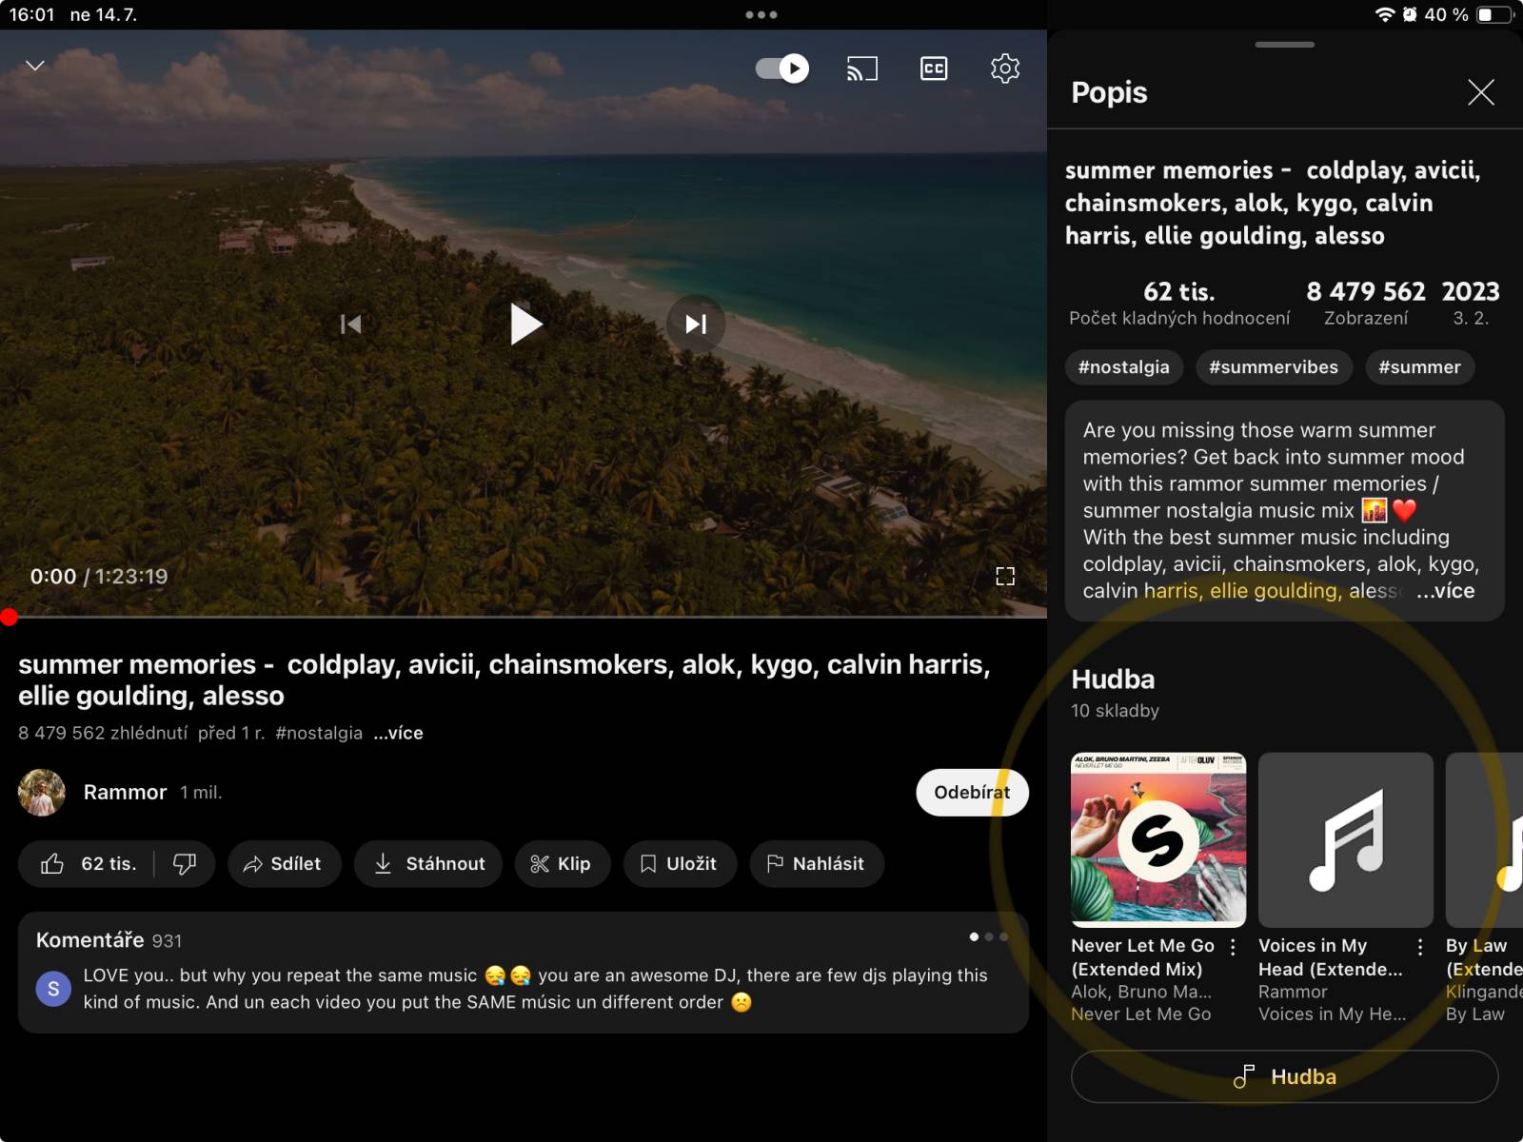This screenshot has height=1142, width=1523.
Task: Open the By Law track thumbnail
Action: (x=1484, y=840)
